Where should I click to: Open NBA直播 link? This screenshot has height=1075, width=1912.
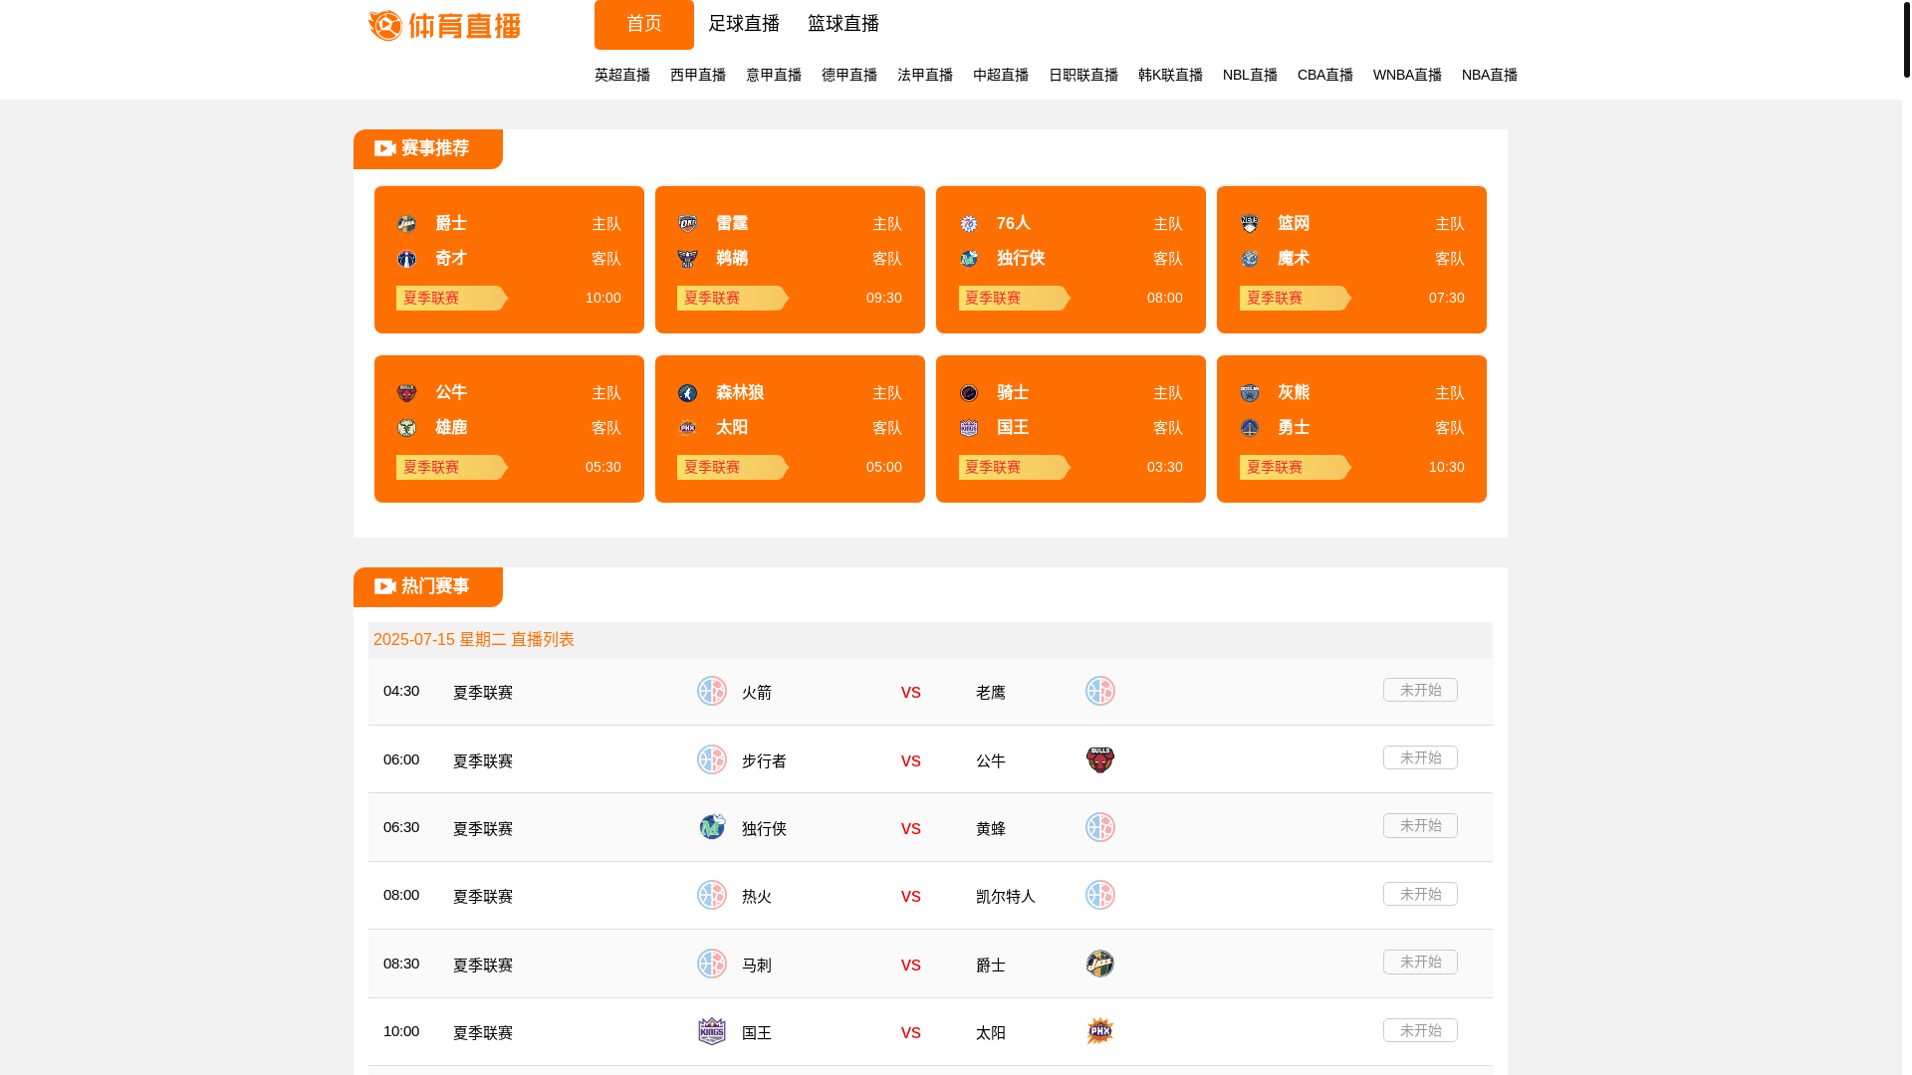1490,75
